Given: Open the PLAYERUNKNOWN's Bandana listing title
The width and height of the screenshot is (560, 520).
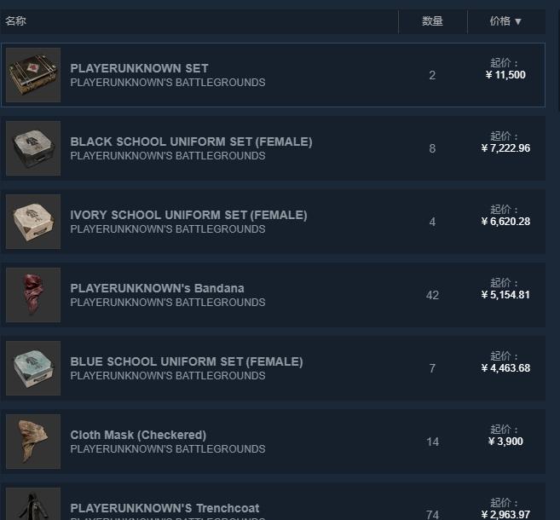Looking at the screenshot, I should [x=157, y=288].
